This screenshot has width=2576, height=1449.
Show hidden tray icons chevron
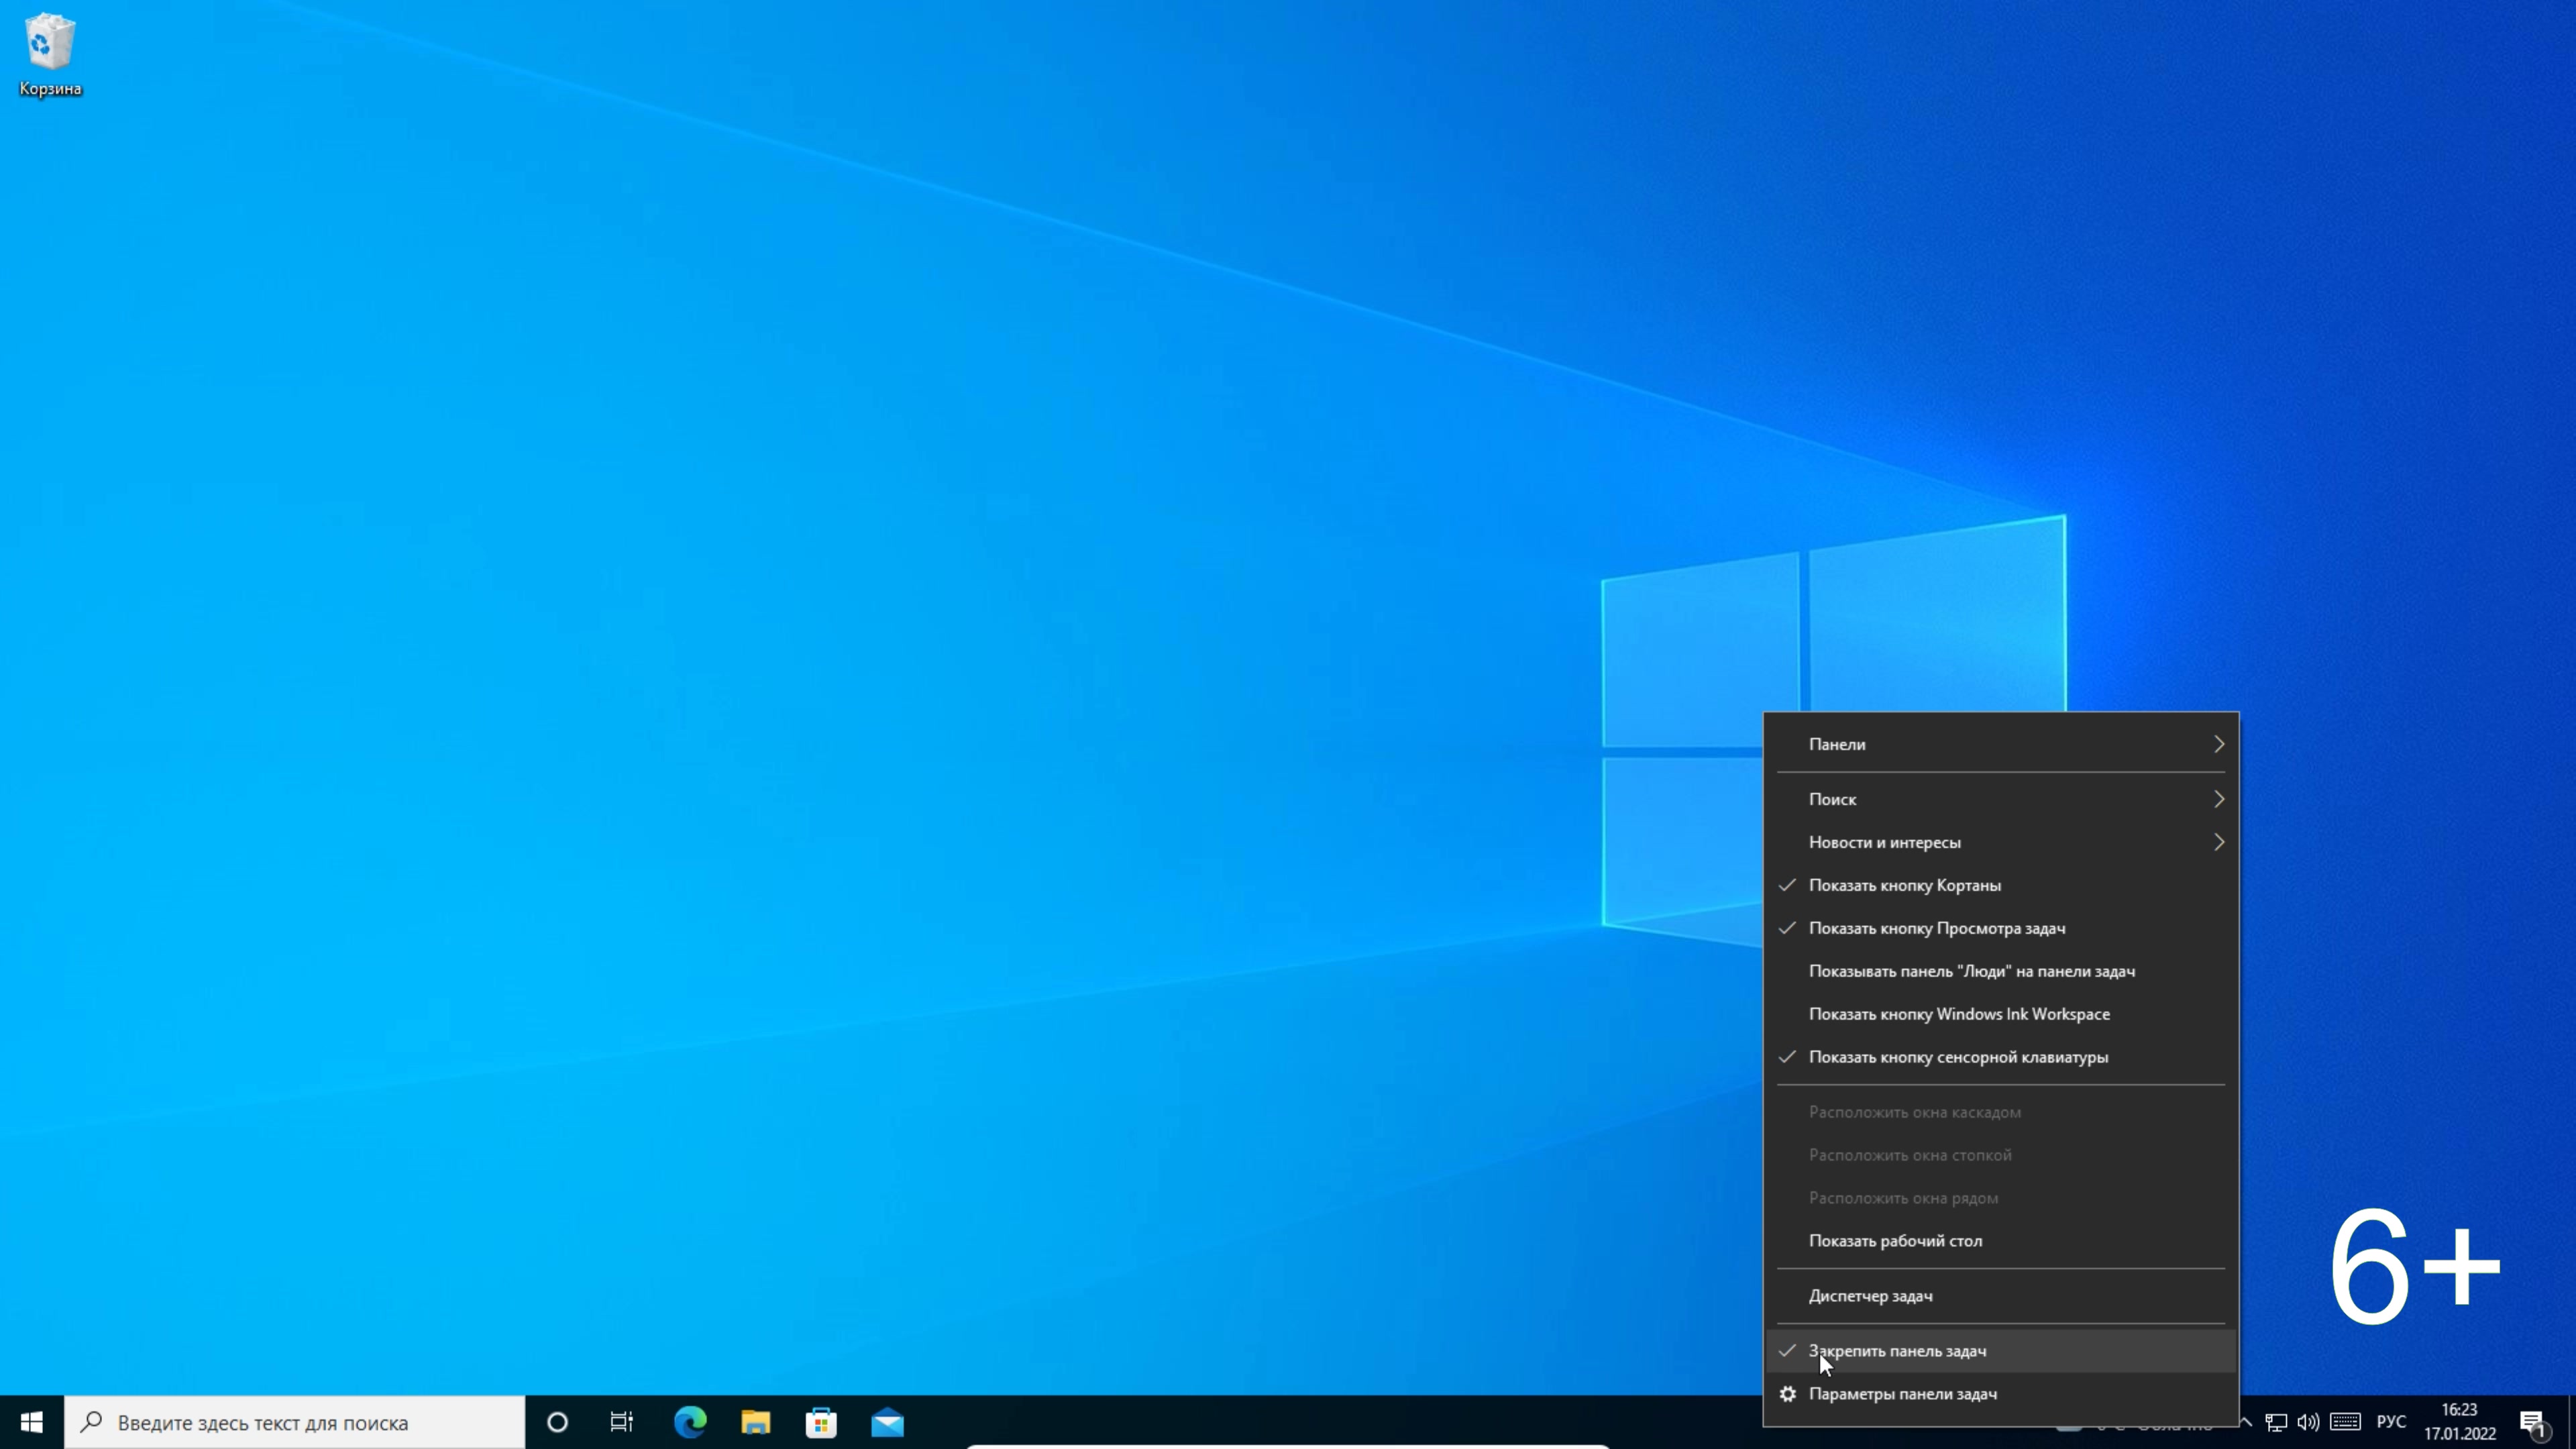coord(2245,1422)
